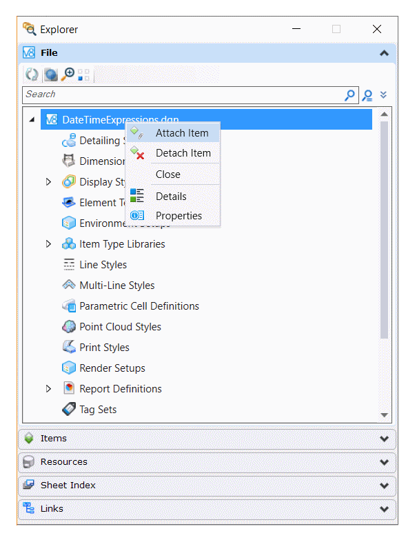The image size is (417, 540).
Task: Select Point Cloud Styles row
Action: click(112, 326)
